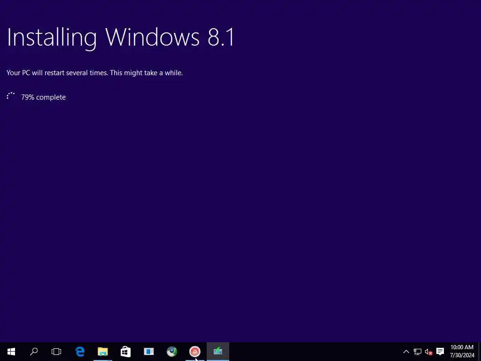Open the red circular D app in taskbar
The height and width of the screenshot is (361, 481).
pyautogui.click(x=195, y=352)
